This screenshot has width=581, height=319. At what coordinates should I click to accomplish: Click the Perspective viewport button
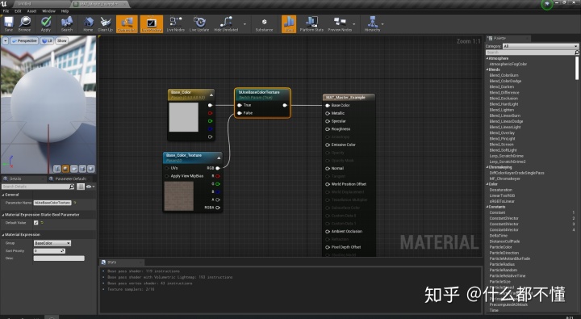[24, 41]
